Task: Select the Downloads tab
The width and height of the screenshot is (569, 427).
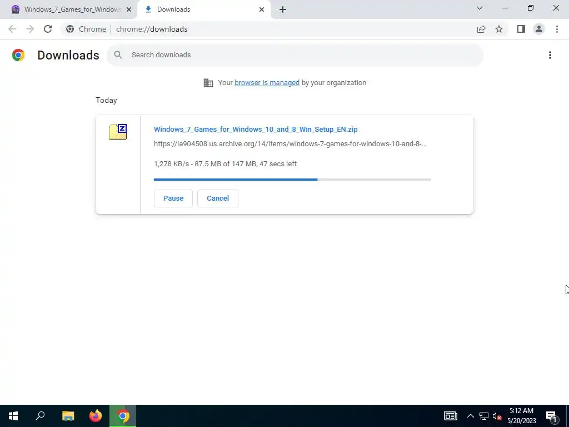Action: point(204,9)
